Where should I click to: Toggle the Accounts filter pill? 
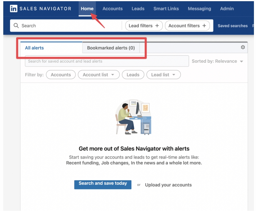coord(61,75)
